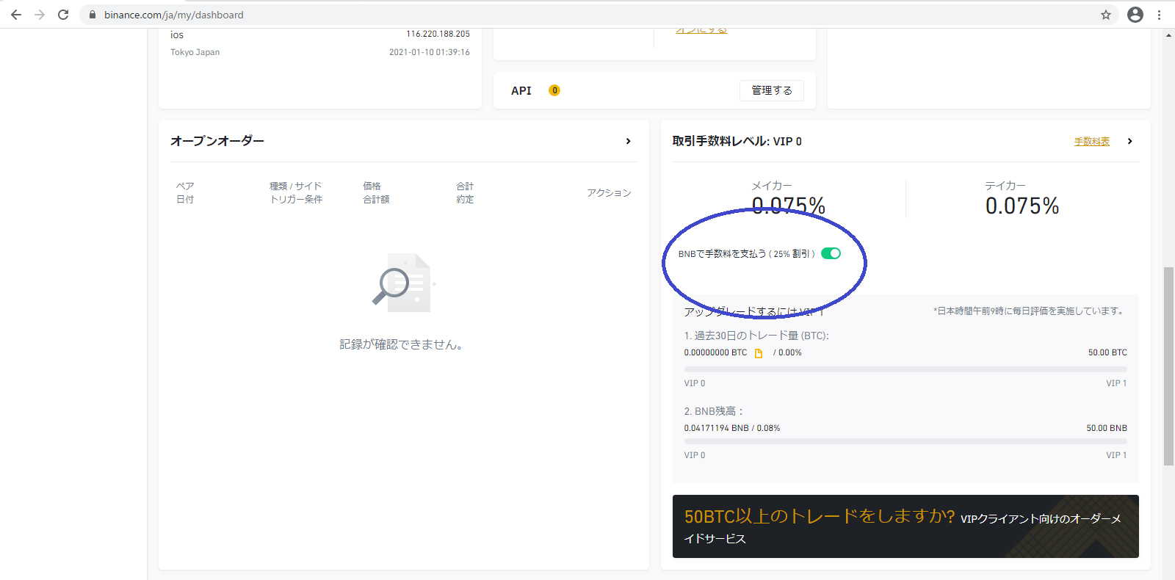The width and height of the screenshot is (1175, 580).
Task: Click the browser forward arrow
Action: tap(40, 15)
